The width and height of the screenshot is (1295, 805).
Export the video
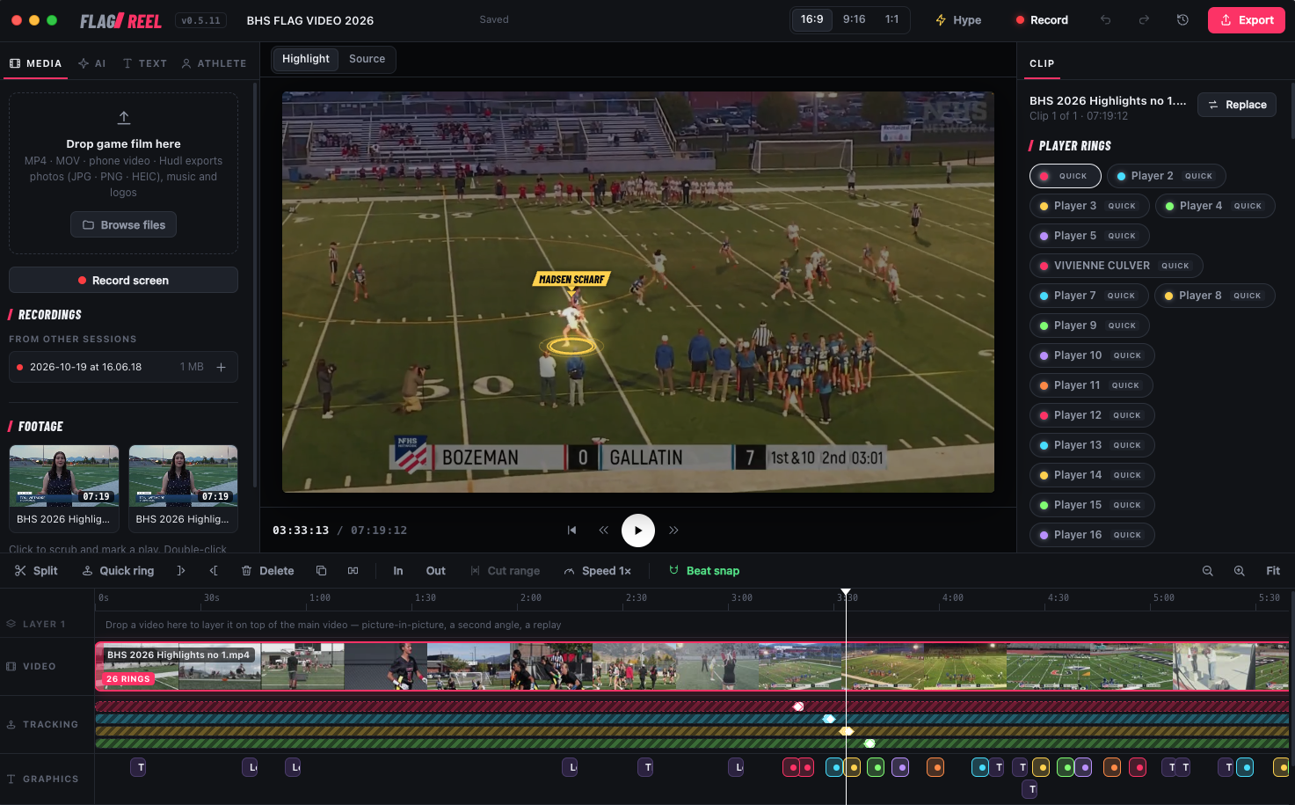[1247, 20]
